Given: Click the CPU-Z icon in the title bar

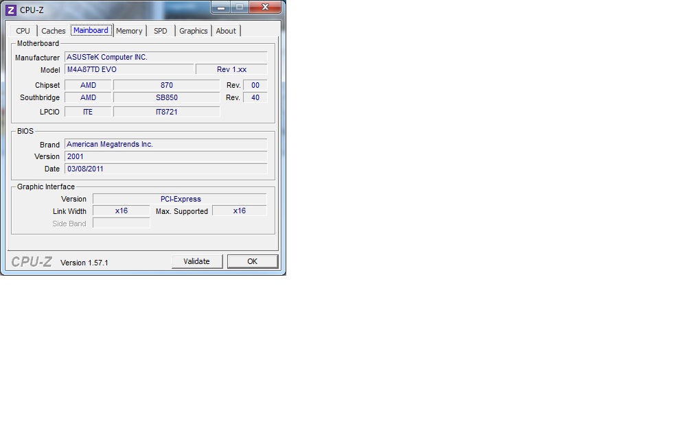Looking at the screenshot, I should point(10,10).
